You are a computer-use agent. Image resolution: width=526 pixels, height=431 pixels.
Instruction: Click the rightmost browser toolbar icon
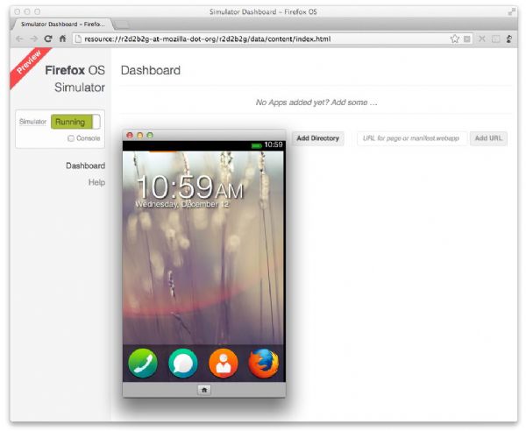pos(508,39)
